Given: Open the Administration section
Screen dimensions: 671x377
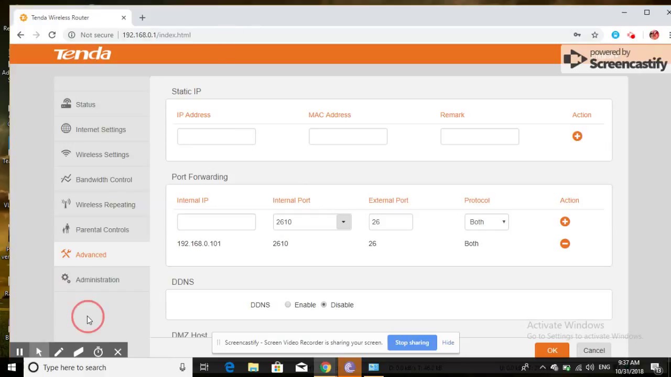Looking at the screenshot, I should click(x=98, y=280).
